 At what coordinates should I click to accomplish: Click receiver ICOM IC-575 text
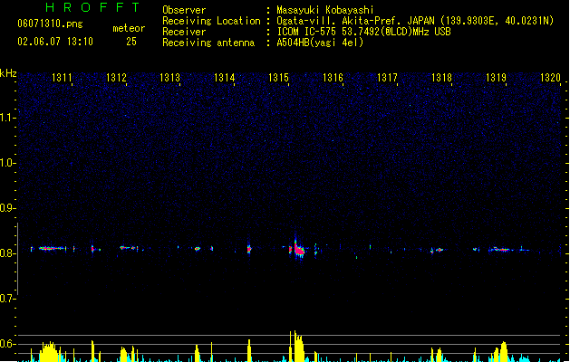coord(363,32)
